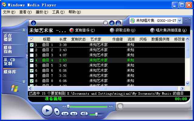Switch to the 媒体指南 tab

tap(8, 49)
